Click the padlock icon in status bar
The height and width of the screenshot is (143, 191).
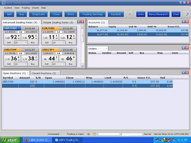click(94, 134)
